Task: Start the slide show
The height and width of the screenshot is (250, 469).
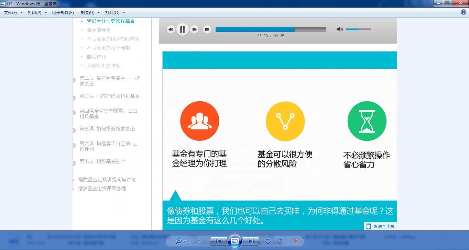Action: click(235, 241)
